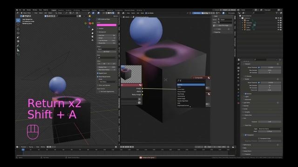Screen dimensions: 298x167
Task: Open the timeline Playback popover
Action: tap(24, 147)
